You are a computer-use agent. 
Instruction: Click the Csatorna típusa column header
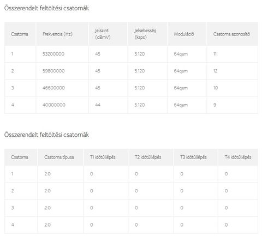pos(59,157)
